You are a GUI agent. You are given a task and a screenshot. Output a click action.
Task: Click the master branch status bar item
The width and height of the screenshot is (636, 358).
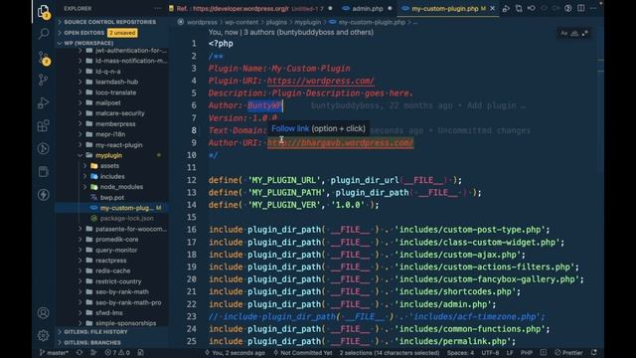coord(54,353)
